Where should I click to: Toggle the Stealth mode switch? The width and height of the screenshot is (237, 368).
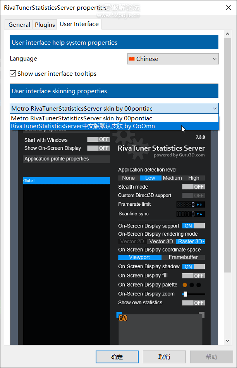(194, 187)
